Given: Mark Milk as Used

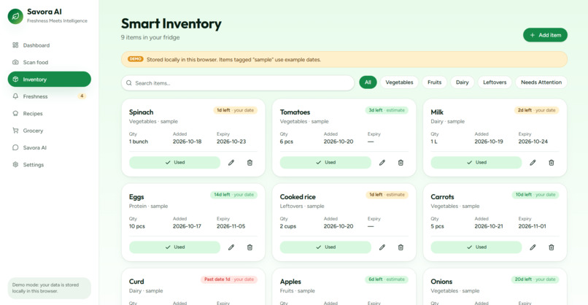Looking at the screenshot, I should pyautogui.click(x=476, y=163).
